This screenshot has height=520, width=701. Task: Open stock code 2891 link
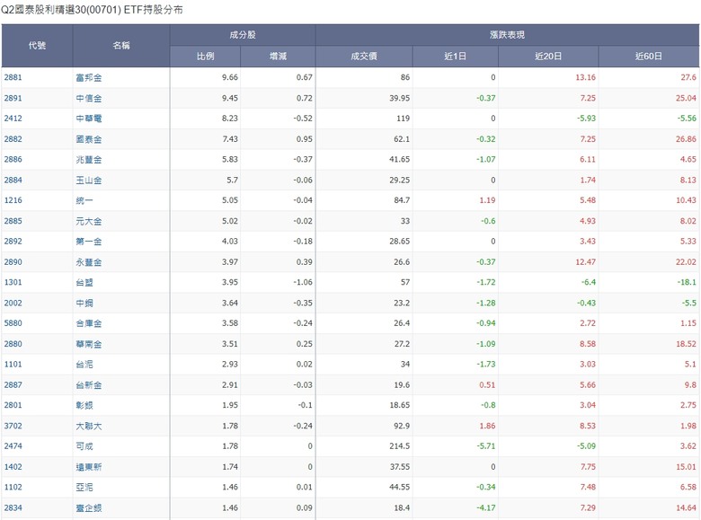[13, 98]
